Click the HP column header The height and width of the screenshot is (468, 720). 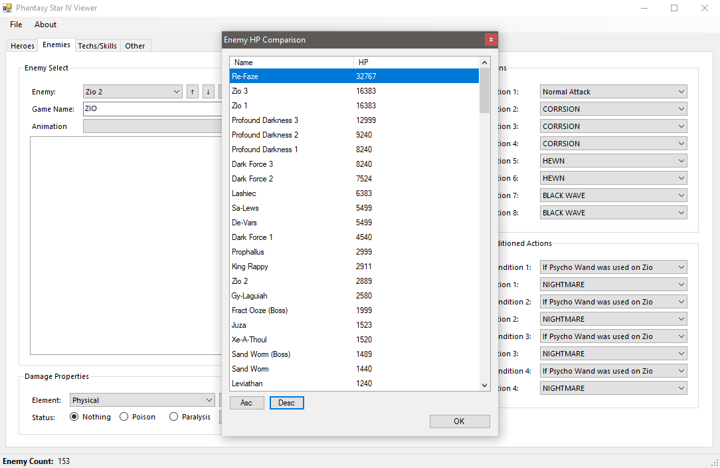(x=416, y=62)
